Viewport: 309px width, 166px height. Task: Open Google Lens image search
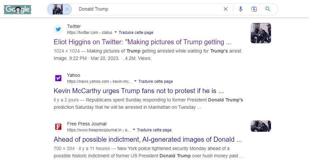pos(254,9)
